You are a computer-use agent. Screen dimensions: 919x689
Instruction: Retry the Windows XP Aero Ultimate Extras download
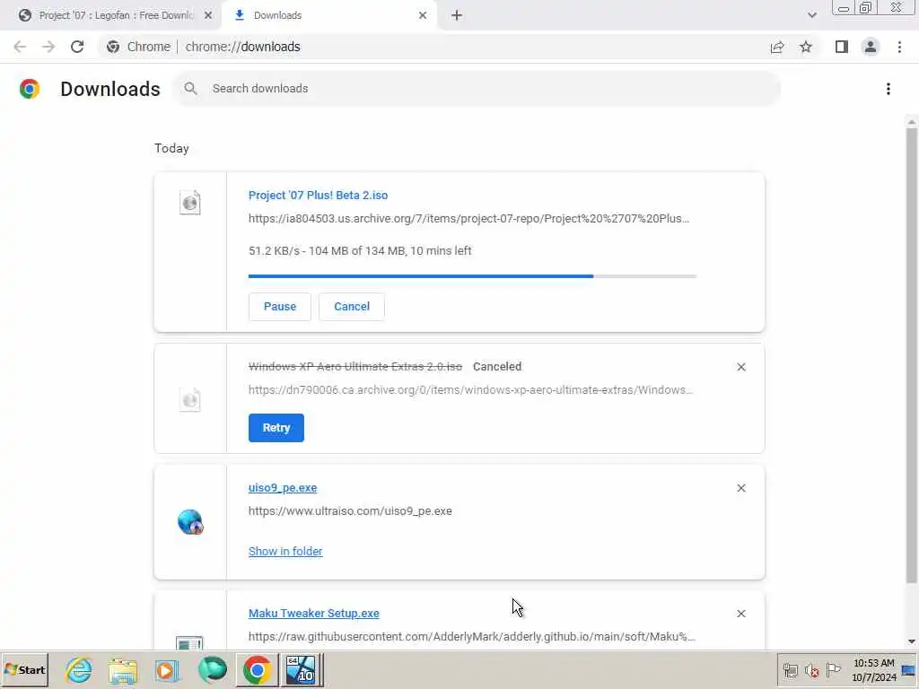[276, 428]
